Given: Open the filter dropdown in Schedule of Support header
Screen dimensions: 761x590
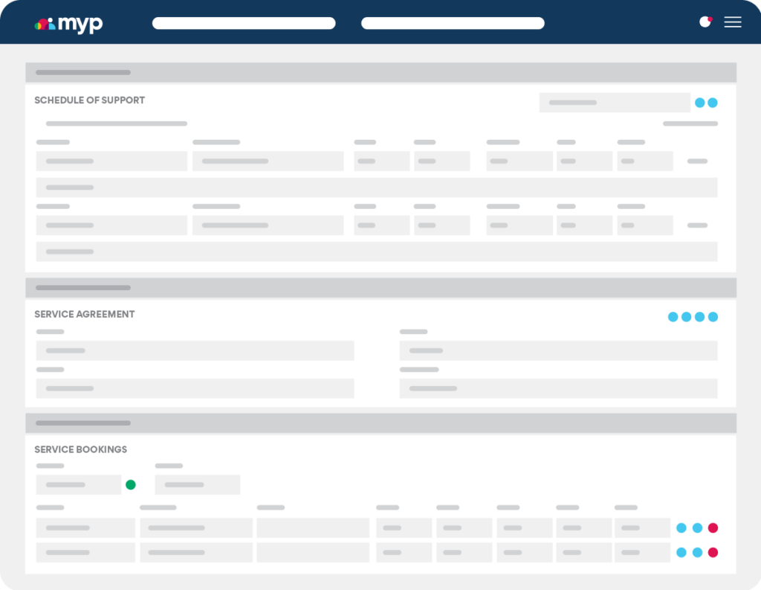Looking at the screenshot, I should [615, 102].
